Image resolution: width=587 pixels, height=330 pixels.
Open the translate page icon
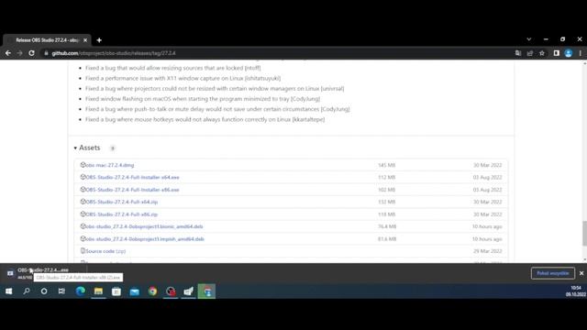(518, 53)
